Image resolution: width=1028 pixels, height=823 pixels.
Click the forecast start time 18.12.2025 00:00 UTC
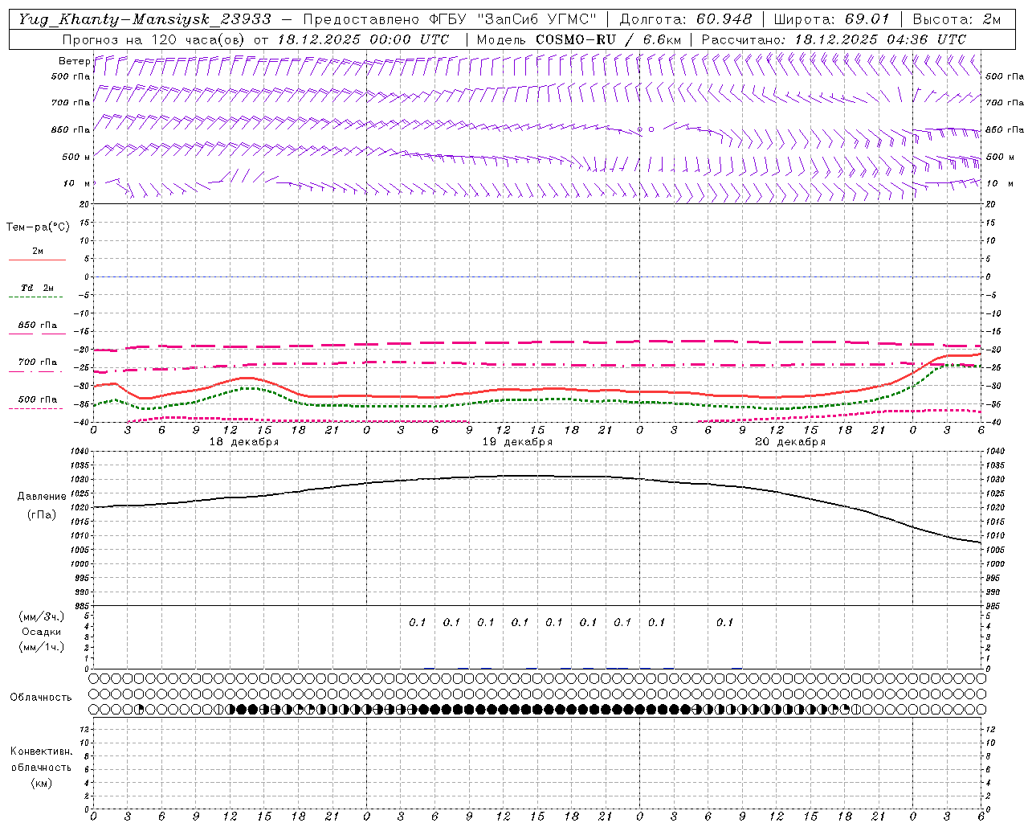pyautogui.click(x=363, y=39)
